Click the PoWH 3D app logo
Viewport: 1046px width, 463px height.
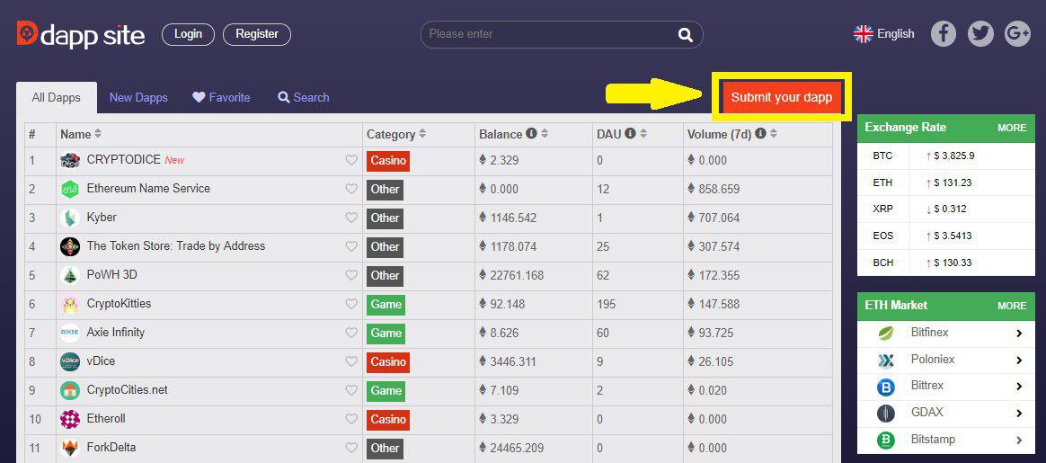[70, 275]
